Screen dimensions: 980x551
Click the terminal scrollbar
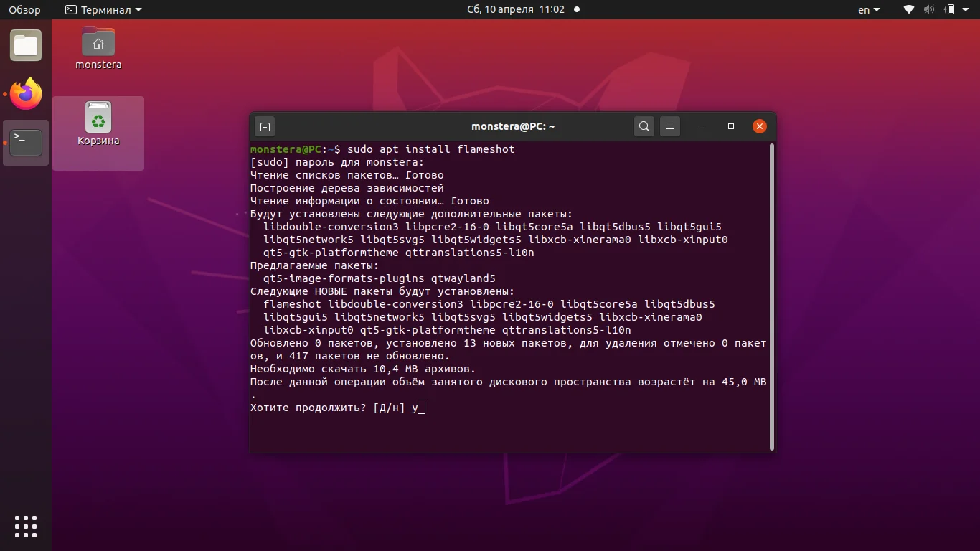click(771, 298)
